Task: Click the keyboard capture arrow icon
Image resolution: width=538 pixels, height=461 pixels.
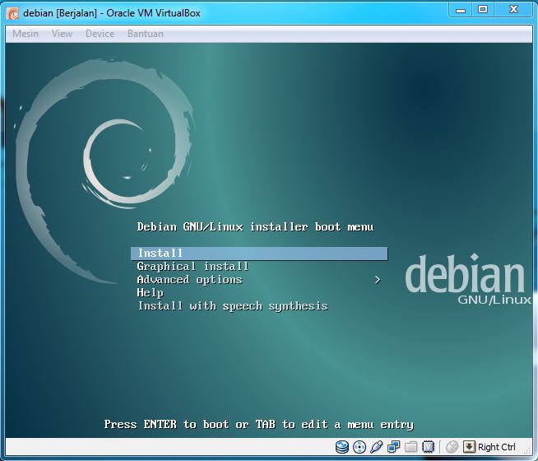Action: click(469, 447)
